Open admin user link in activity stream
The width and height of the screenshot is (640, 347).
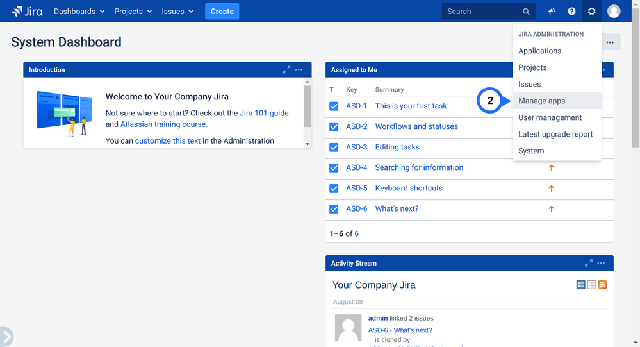click(378, 318)
